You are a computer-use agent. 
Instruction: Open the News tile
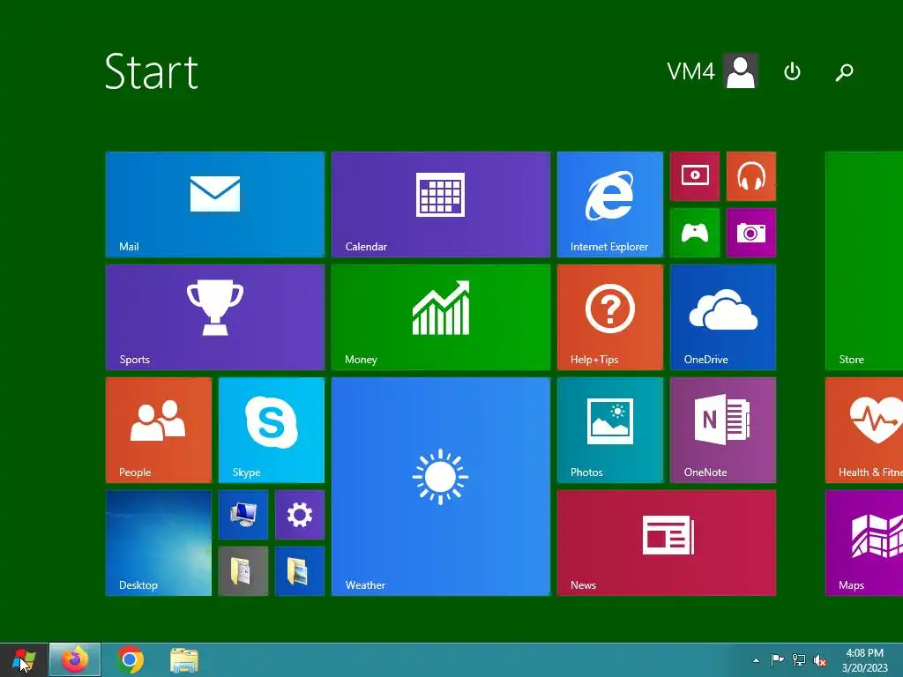coord(667,543)
